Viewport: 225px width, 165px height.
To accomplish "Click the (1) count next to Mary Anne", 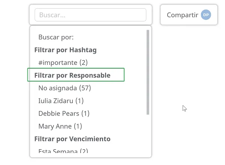I will pyautogui.click(x=78, y=126).
